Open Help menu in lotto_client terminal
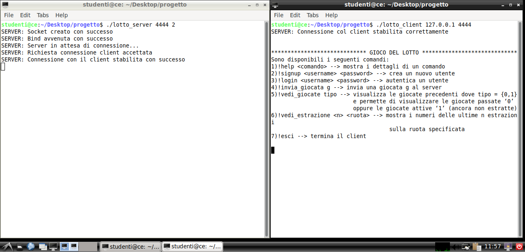Viewport: 525px width, 252px height. pyautogui.click(x=331, y=15)
